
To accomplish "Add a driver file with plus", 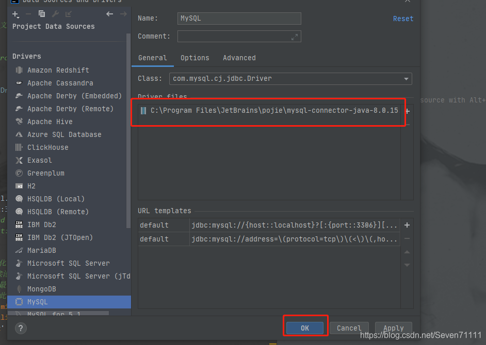I will pos(407,111).
